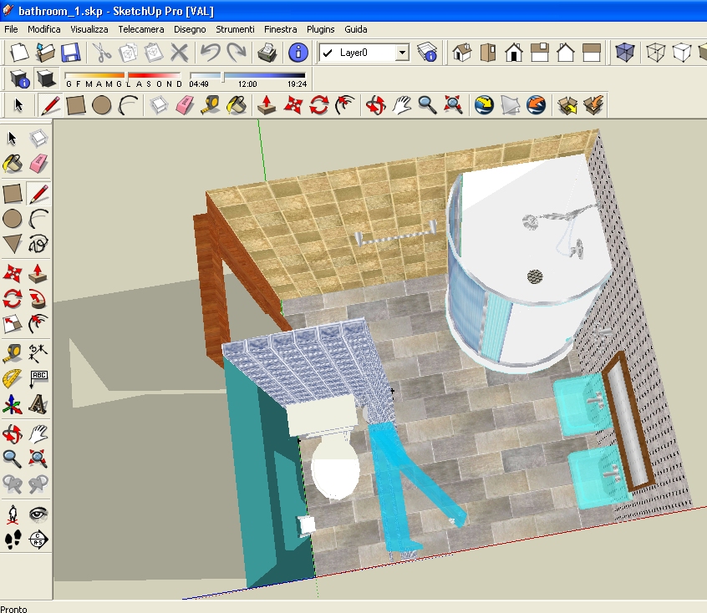The height and width of the screenshot is (613, 707).
Task: Open the Modifica menu
Action: (44, 29)
